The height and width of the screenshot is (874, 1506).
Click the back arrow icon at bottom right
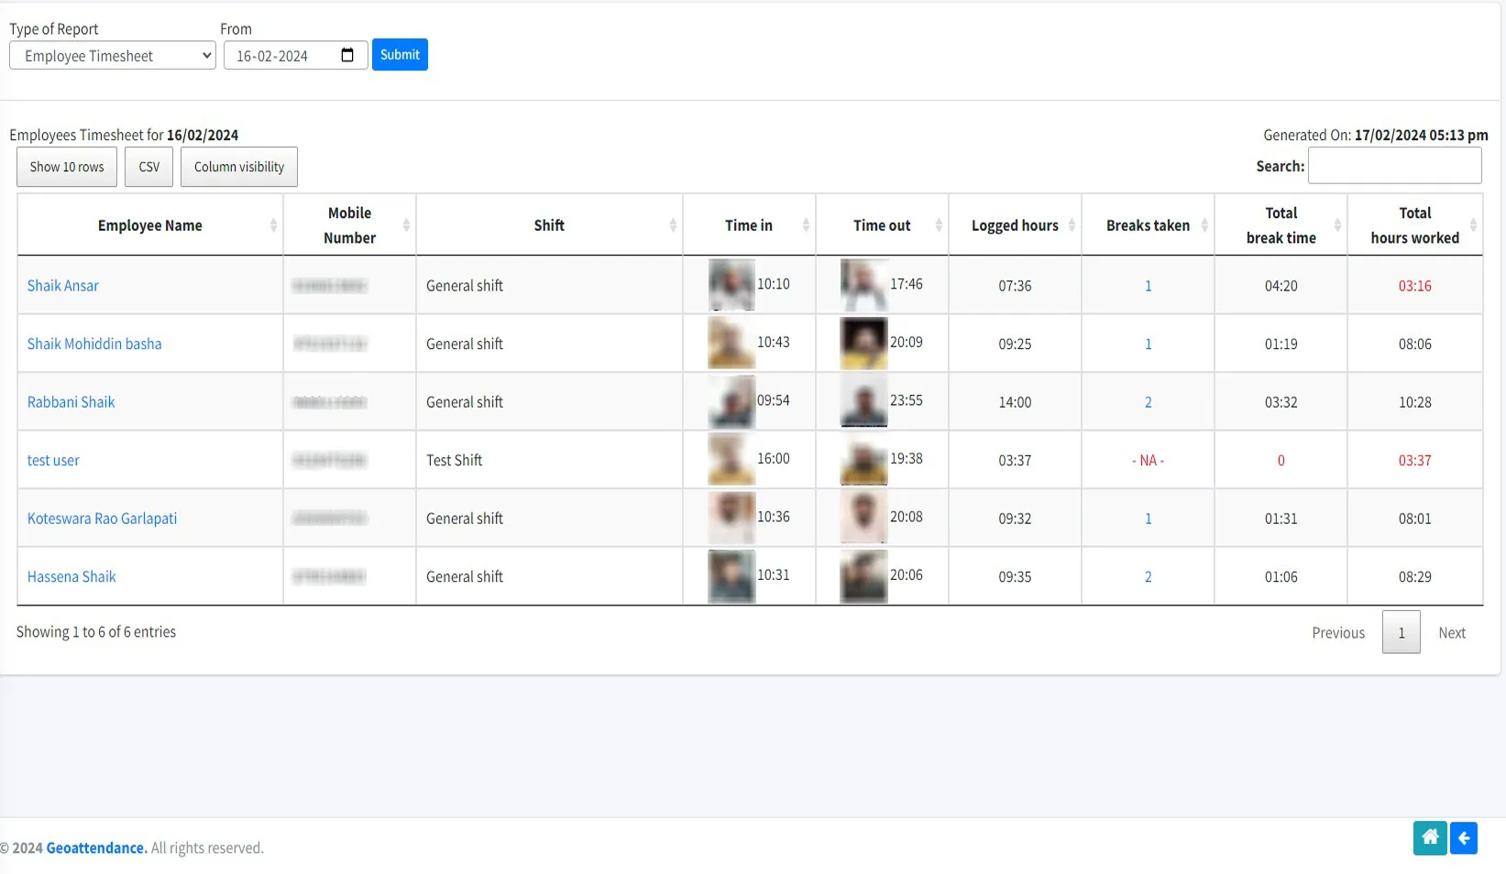pos(1464,837)
